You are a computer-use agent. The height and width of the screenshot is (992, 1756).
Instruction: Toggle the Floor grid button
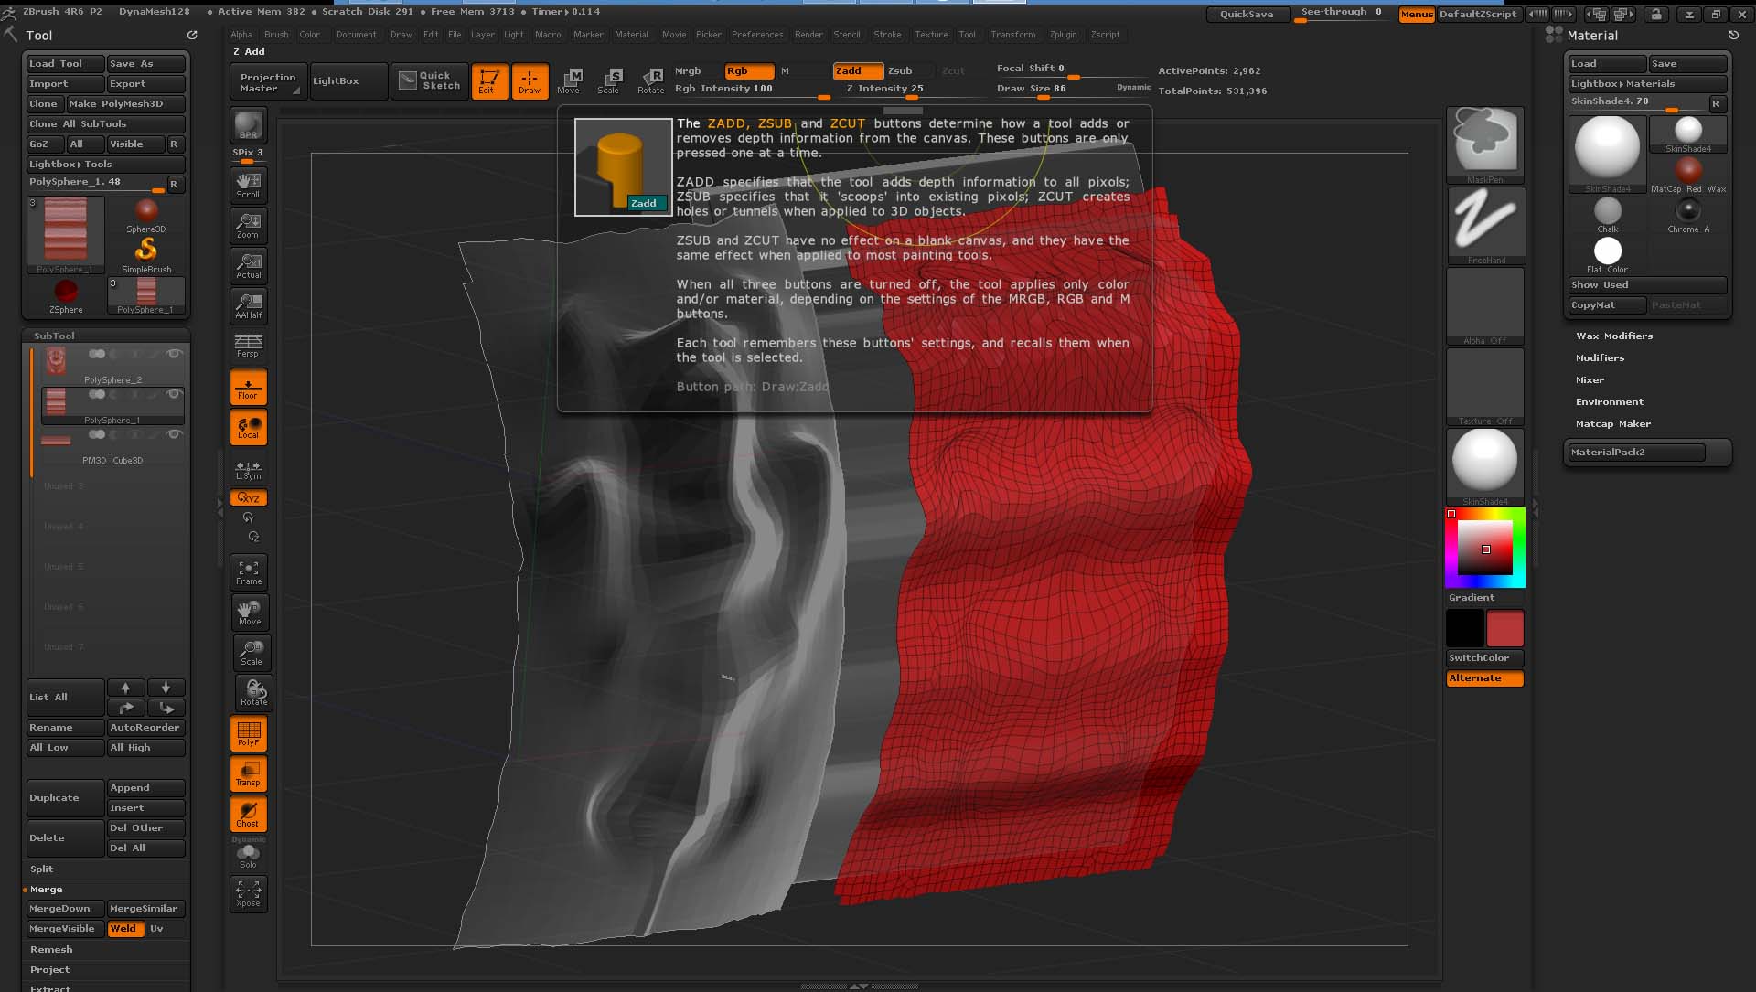point(248,388)
